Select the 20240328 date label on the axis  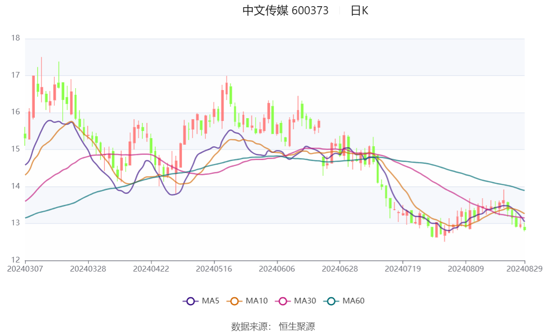coord(88,269)
